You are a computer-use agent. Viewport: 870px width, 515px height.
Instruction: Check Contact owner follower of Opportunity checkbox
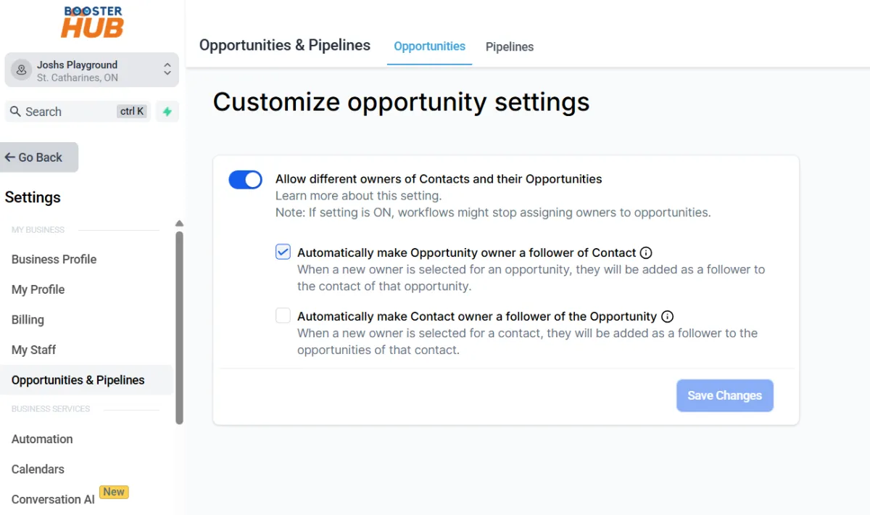coord(283,316)
